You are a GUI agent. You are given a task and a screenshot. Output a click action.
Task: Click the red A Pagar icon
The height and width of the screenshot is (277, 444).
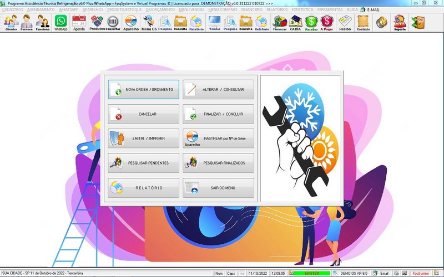(327, 23)
